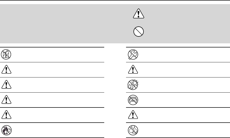Click the caution triangle directly below the battery icon
Image resolution: width=230 pixels, height=138 pixels.
(x=6, y=70)
